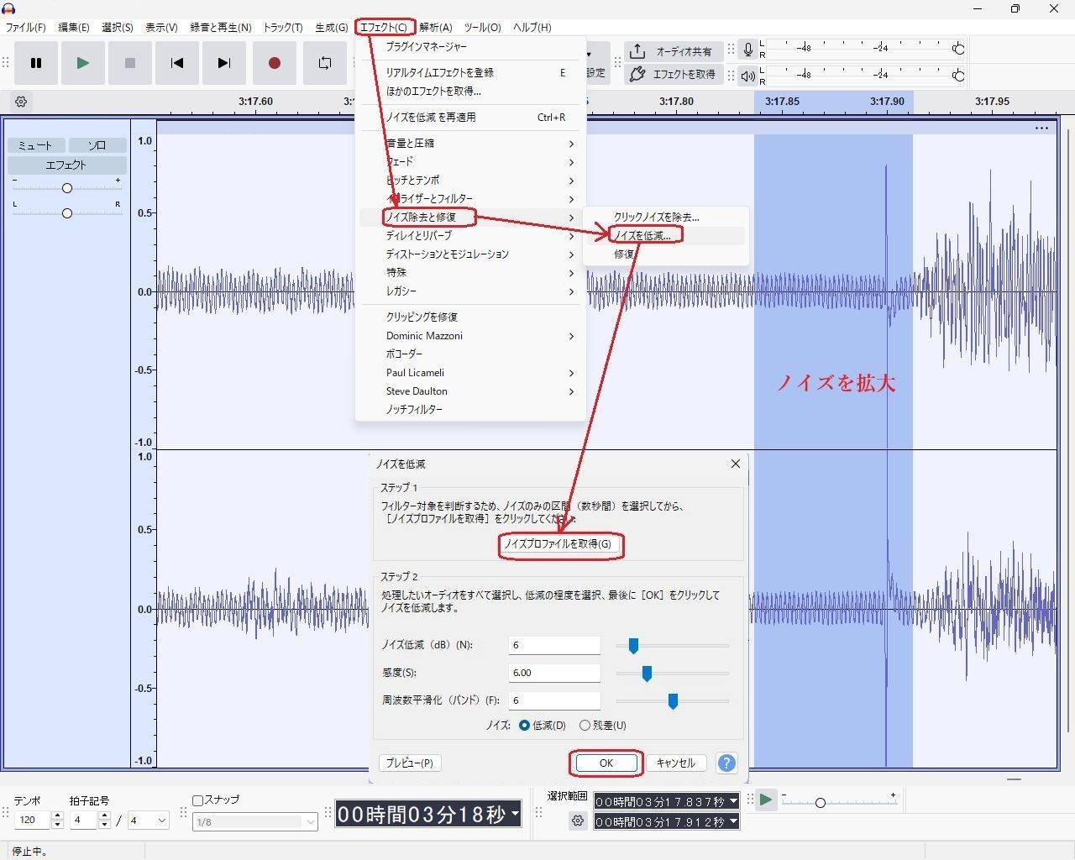The image size is (1075, 860).
Task: Click the ノイズプロファイルを取得(G) button
Action: pyautogui.click(x=558, y=544)
